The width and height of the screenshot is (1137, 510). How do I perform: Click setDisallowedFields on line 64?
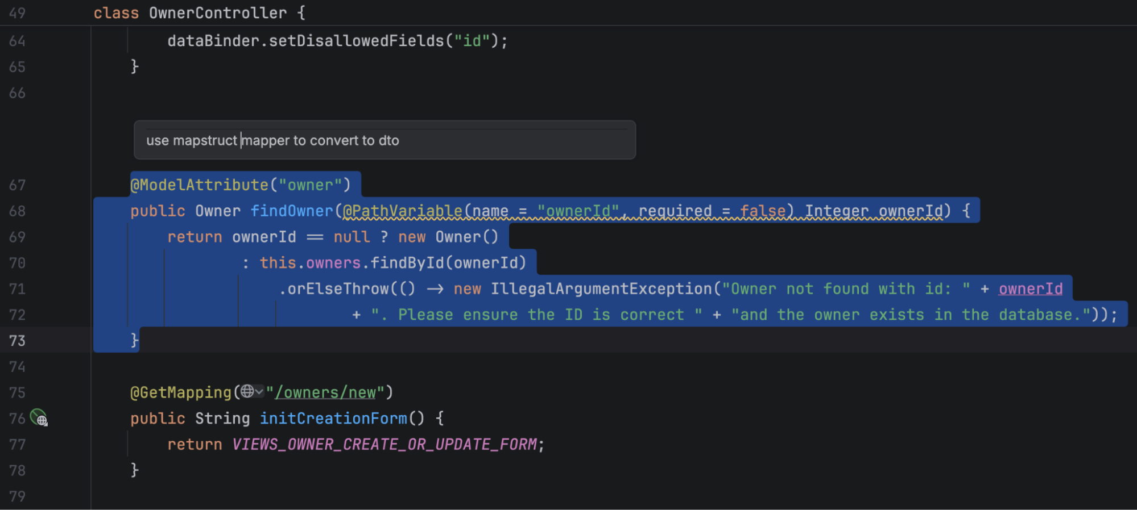357,41
